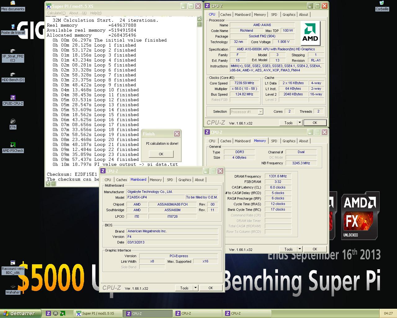Click Multiplier value x 58.0 ( 10 - 58 )

coord(244,89)
